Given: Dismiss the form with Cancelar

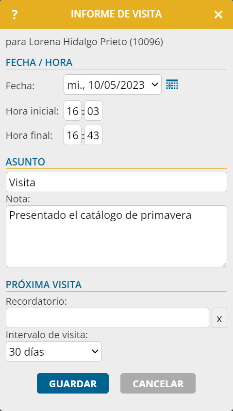Looking at the screenshot, I should pos(158,383).
